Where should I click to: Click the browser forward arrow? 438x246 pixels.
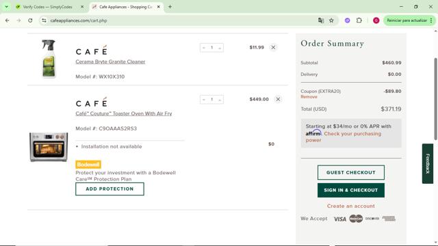[18, 20]
